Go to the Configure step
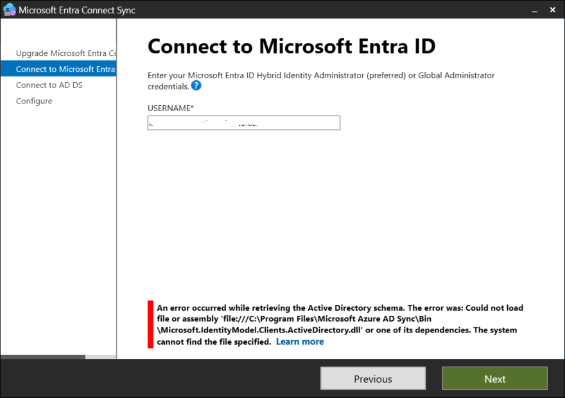The height and width of the screenshot is (398, 565). [34, 101]
